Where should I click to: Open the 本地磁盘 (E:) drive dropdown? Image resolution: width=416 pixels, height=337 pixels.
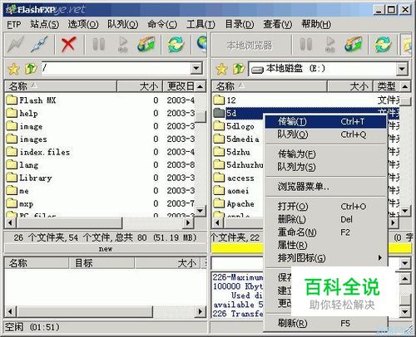coord(402,69)
